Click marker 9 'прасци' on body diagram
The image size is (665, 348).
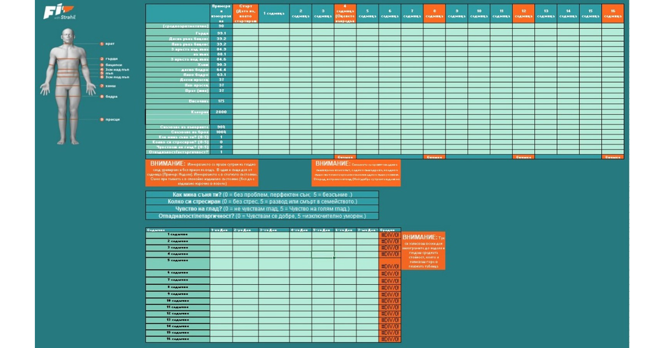tap(110, 119)
